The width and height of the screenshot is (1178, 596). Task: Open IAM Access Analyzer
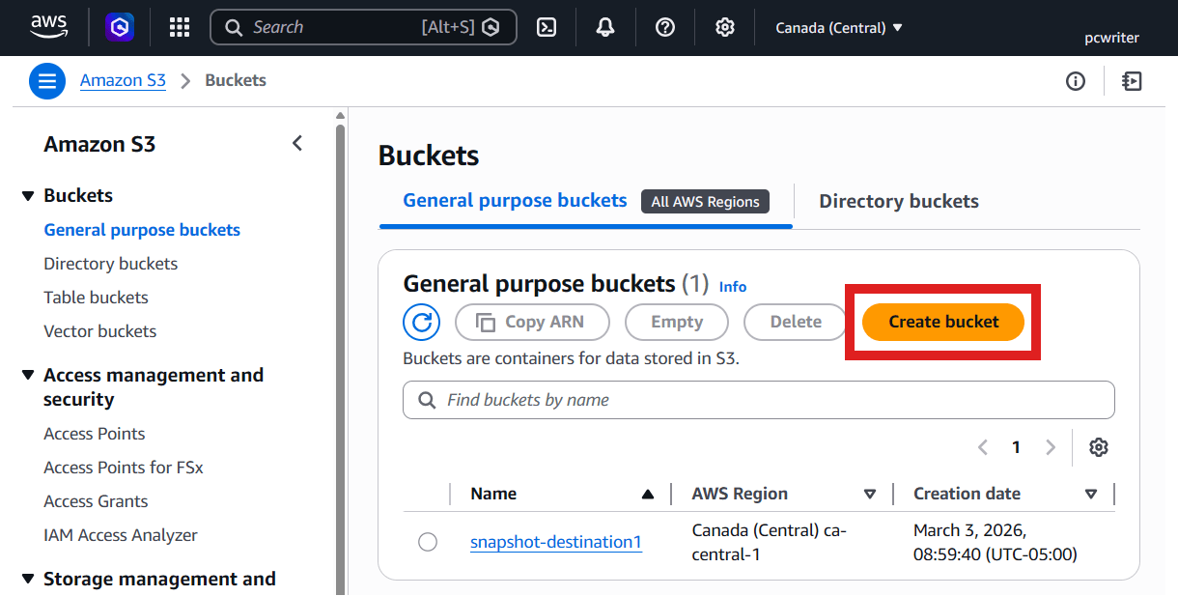[x=121, y=535]
